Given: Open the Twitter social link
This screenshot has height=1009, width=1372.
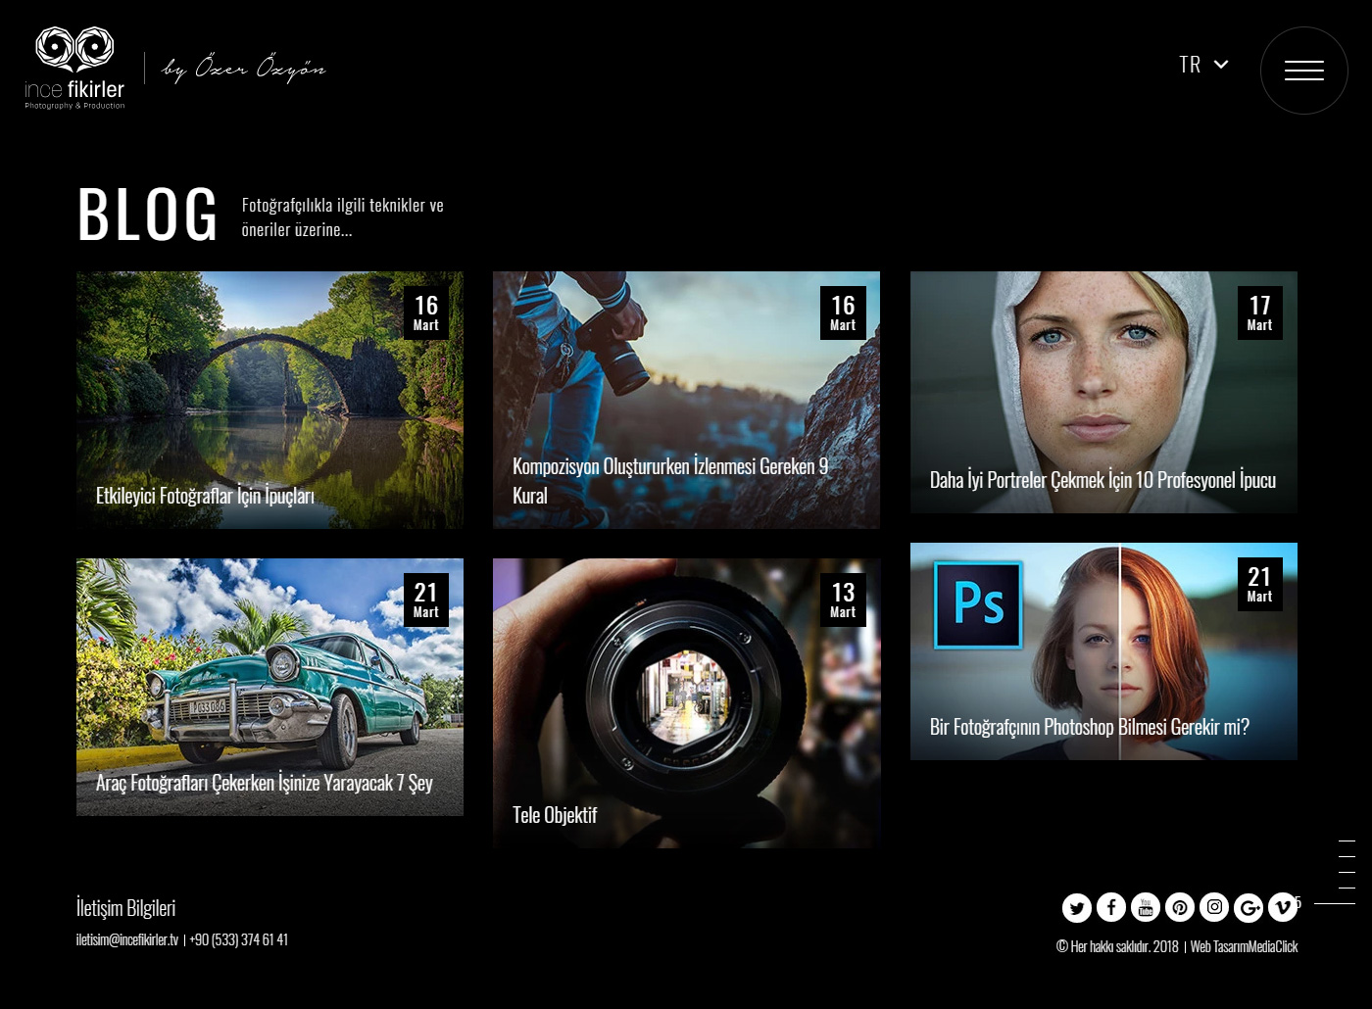Looking at the screenshot, I should coord(1076,908).
